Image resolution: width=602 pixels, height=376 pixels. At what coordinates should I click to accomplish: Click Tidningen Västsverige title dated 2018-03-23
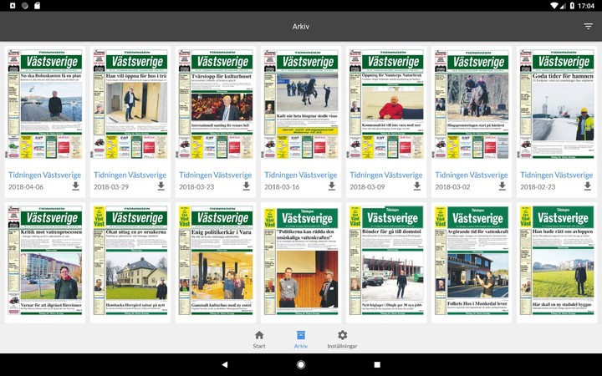pyautogui.click(x=215, y=175)
